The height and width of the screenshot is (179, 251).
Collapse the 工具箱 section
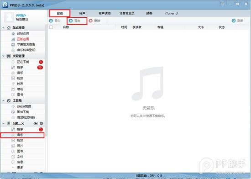tap(3, 101)
